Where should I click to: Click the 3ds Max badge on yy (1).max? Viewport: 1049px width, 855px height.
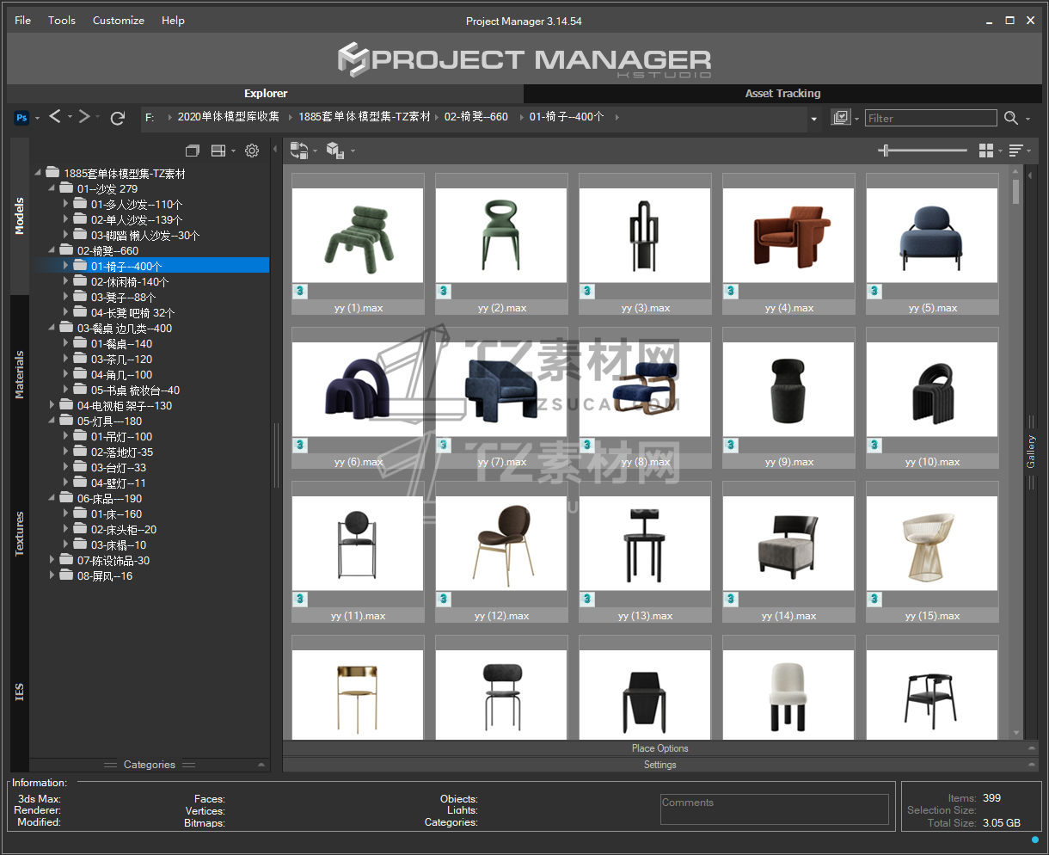coord(300,291)
